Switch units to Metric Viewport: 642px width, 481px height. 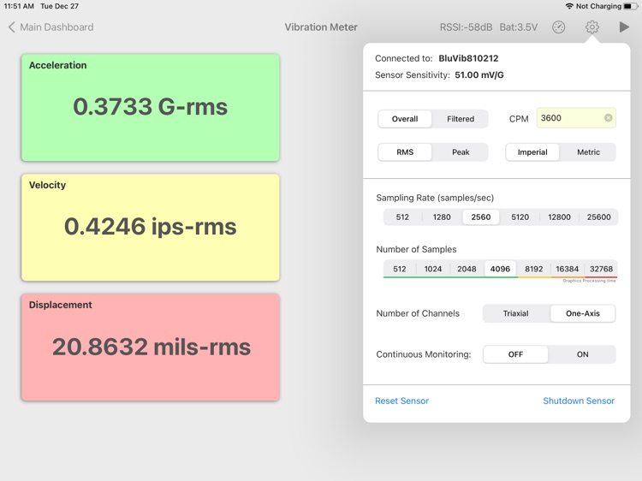[588, 152]
